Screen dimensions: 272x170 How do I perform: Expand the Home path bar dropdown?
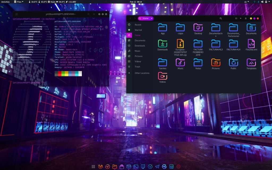152,19
